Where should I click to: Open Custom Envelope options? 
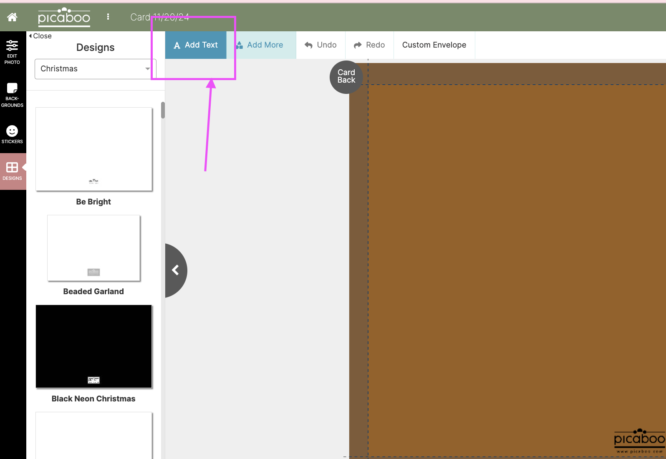click(434, 45)
